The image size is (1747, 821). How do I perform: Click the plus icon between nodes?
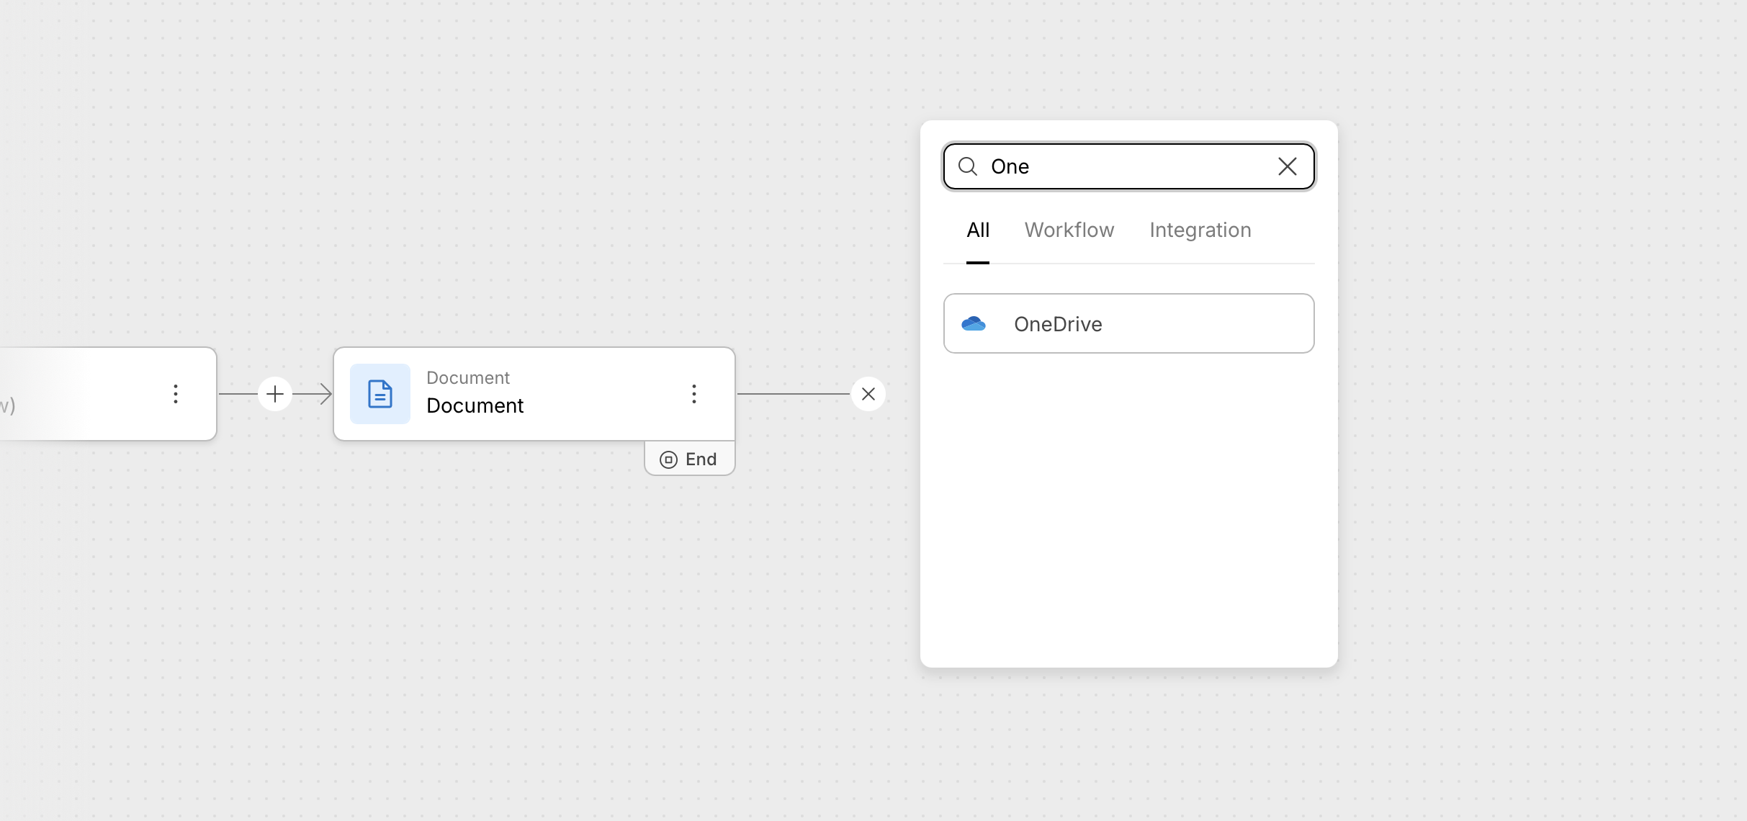[275, 394]
